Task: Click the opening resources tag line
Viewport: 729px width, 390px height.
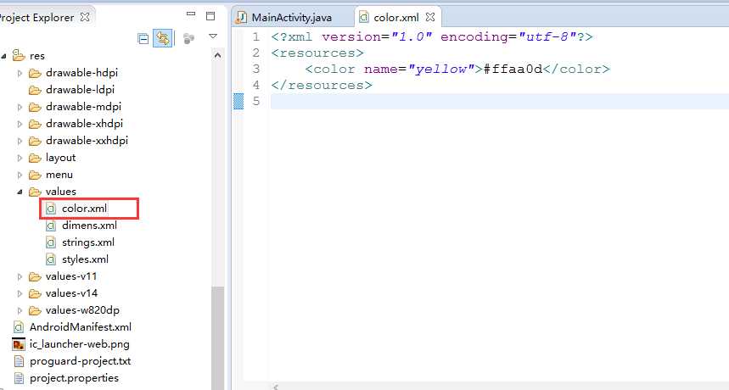Action: (x=317, y=53)
